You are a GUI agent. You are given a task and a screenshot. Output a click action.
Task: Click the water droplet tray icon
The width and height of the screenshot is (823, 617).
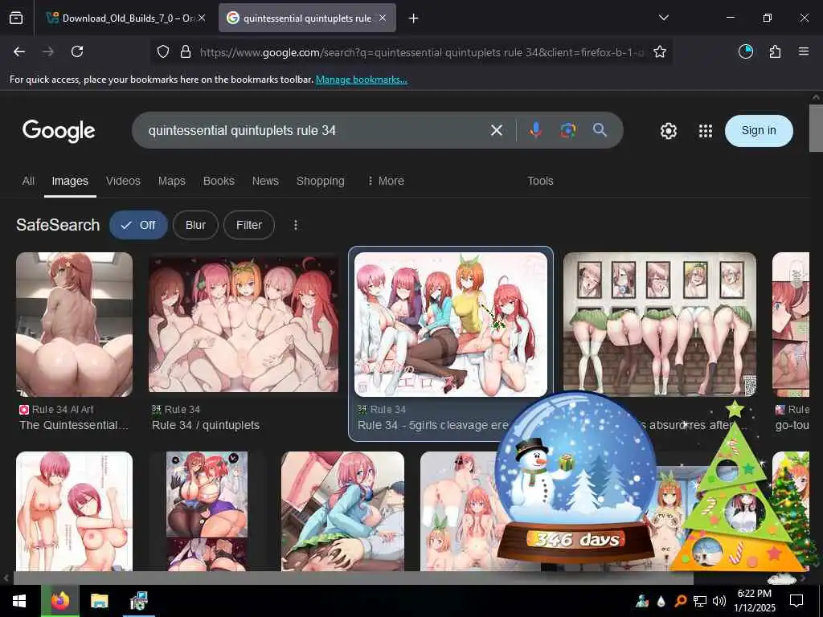tap(661, 601)
